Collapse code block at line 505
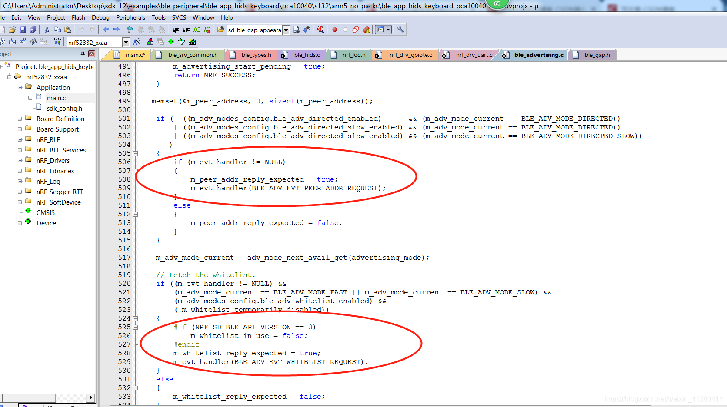 [x=135, y=153]
